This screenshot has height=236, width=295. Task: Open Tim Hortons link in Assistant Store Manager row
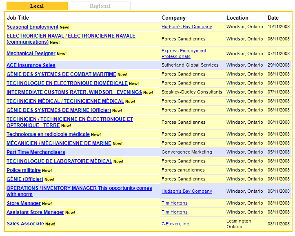pos(175,212)
